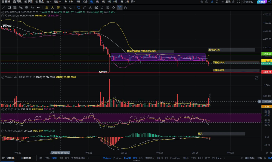Toggle the yellow 主 indicator button
The width and height of the screenshot is (272, 162).
point(47,8)
